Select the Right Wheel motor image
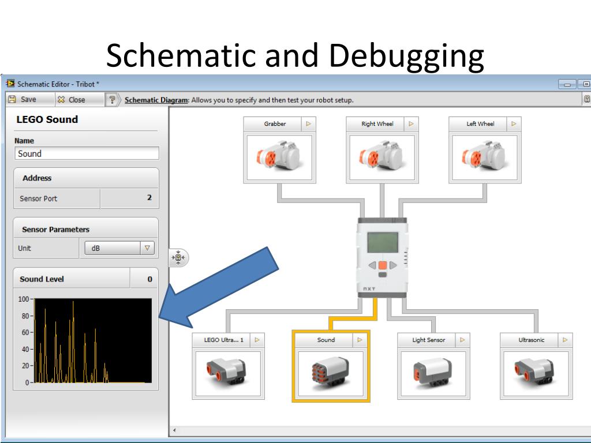Viewport: 591px width, 443px height. click(x=382, y=157)
